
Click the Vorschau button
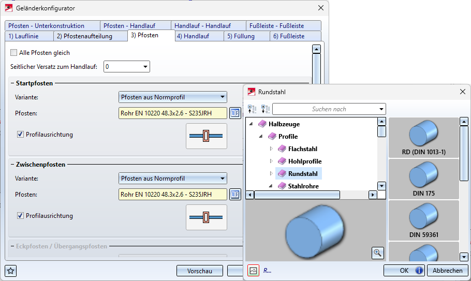200,271
